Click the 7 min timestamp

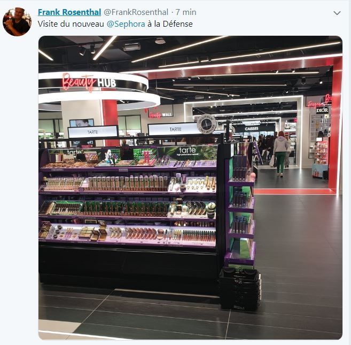[186, 12]
